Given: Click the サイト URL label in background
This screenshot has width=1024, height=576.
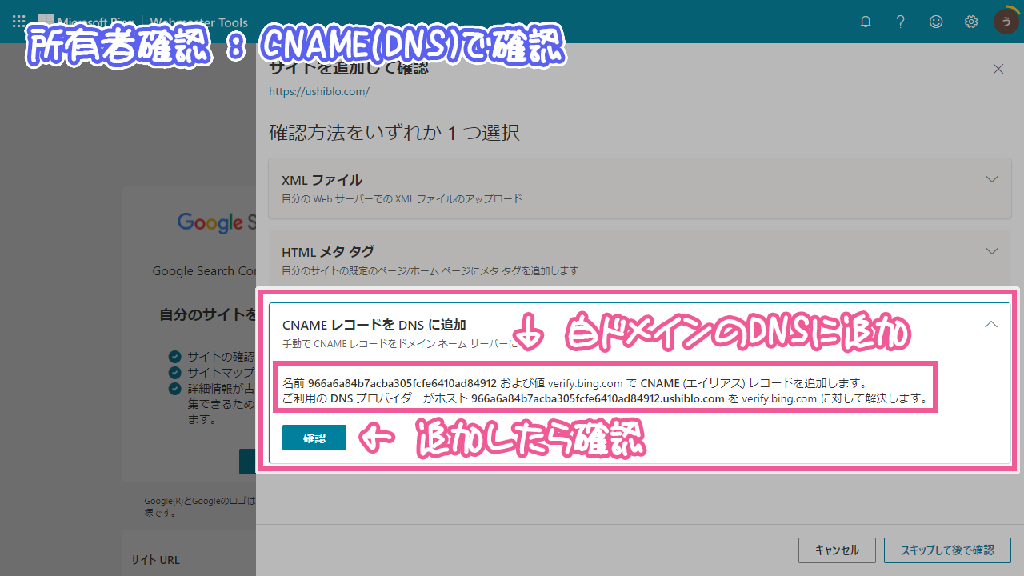Looking at the screenshot, I should point(155,560).
